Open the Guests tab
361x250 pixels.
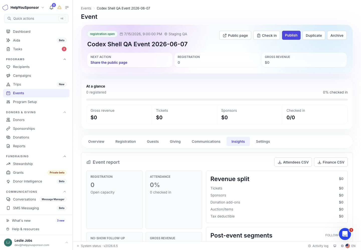coord(153,141)
